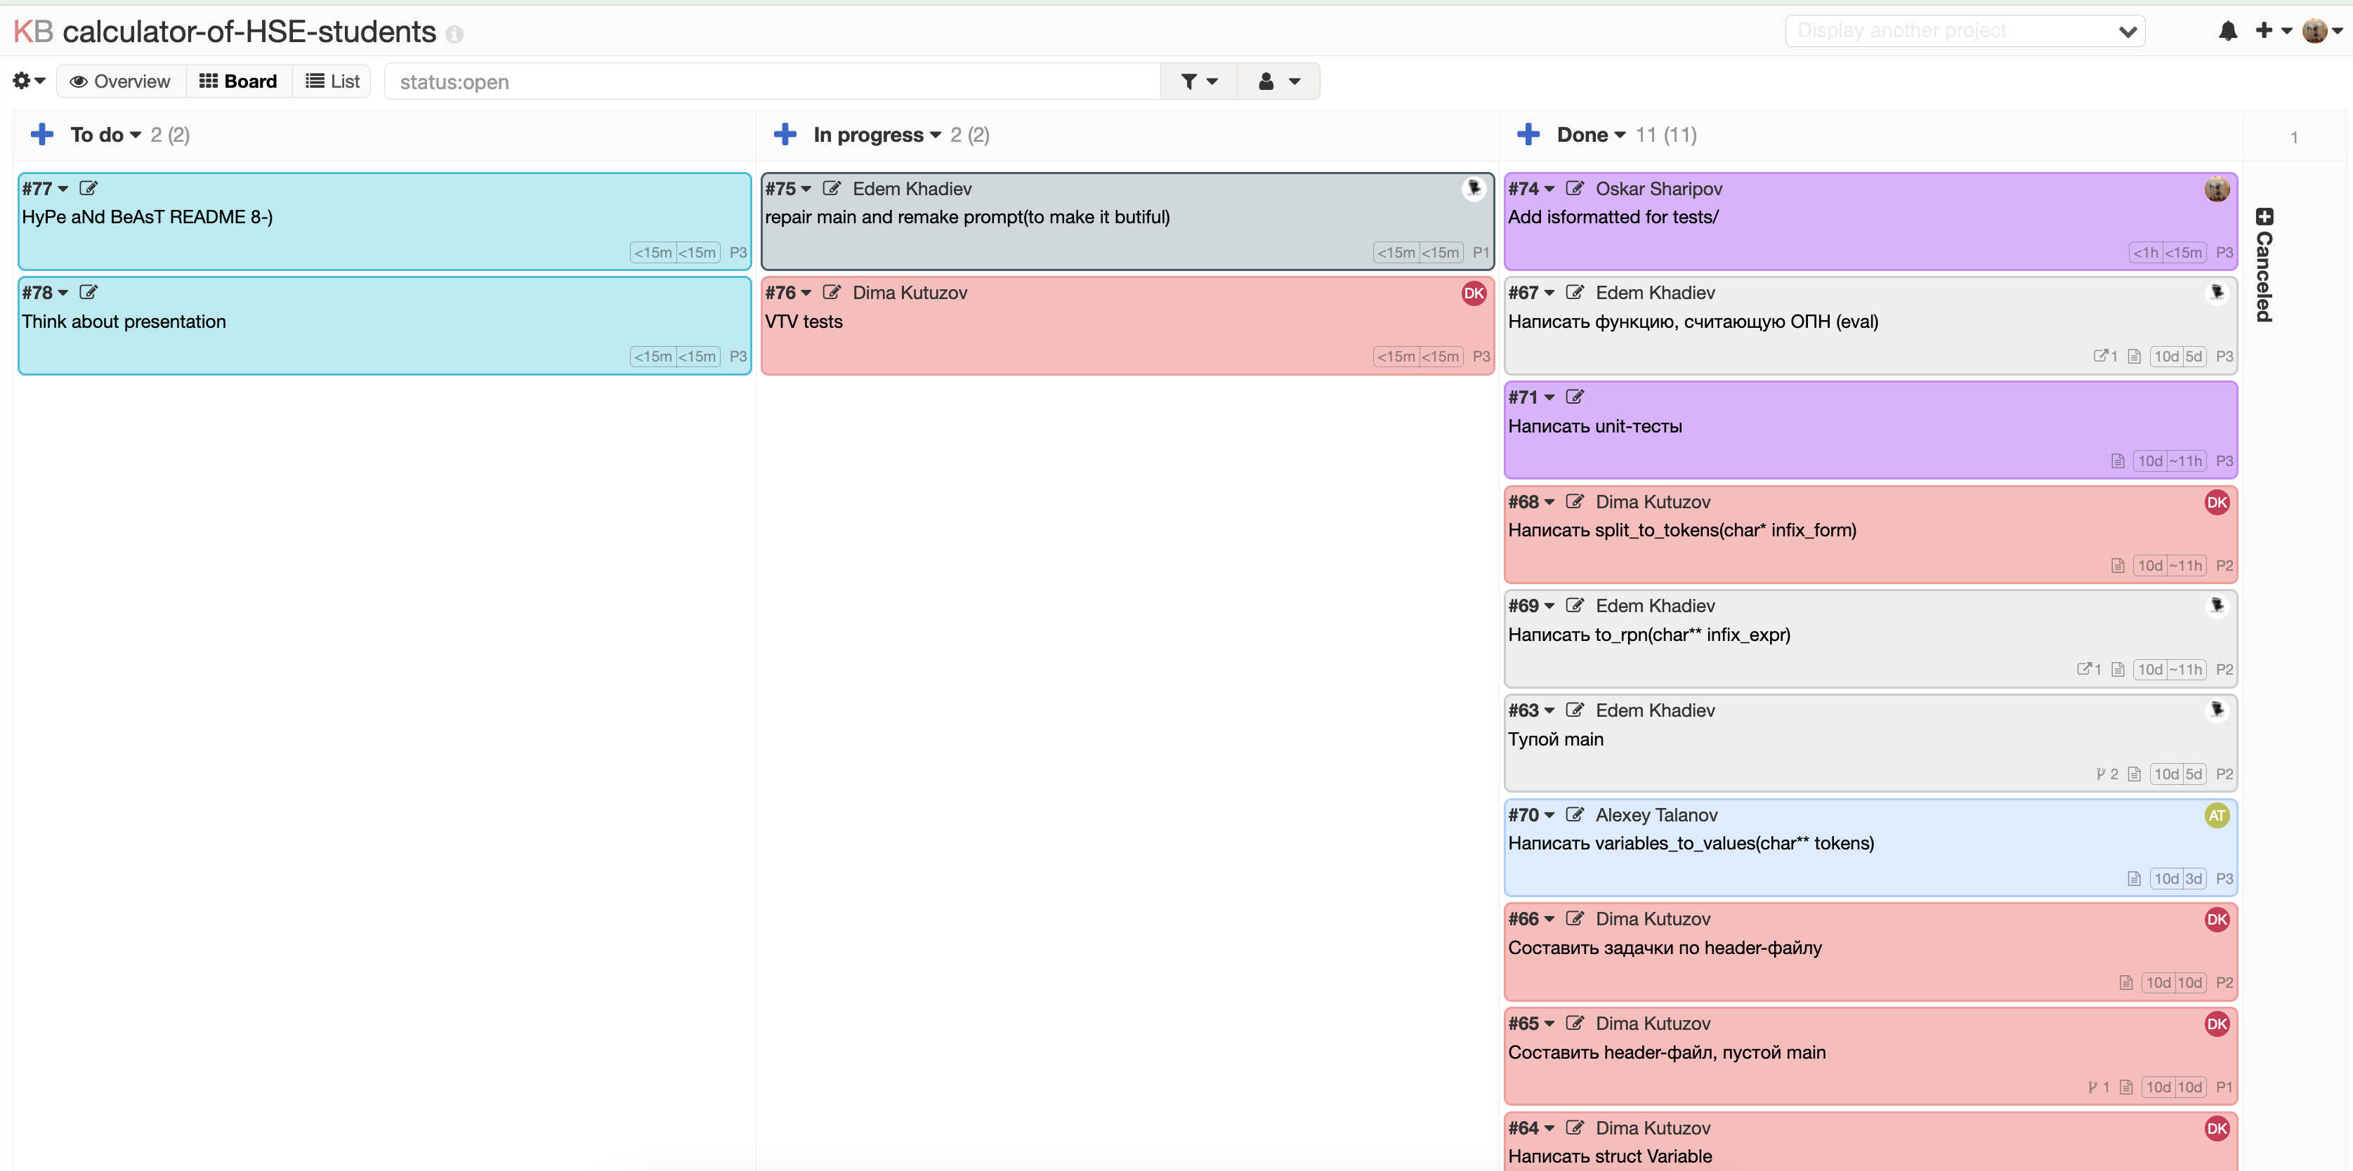Click project info icon beside title

tap(454, 34)
